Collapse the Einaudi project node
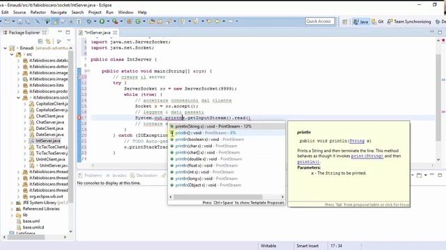This screenshot has width=446, height=250. pos(5,48)
